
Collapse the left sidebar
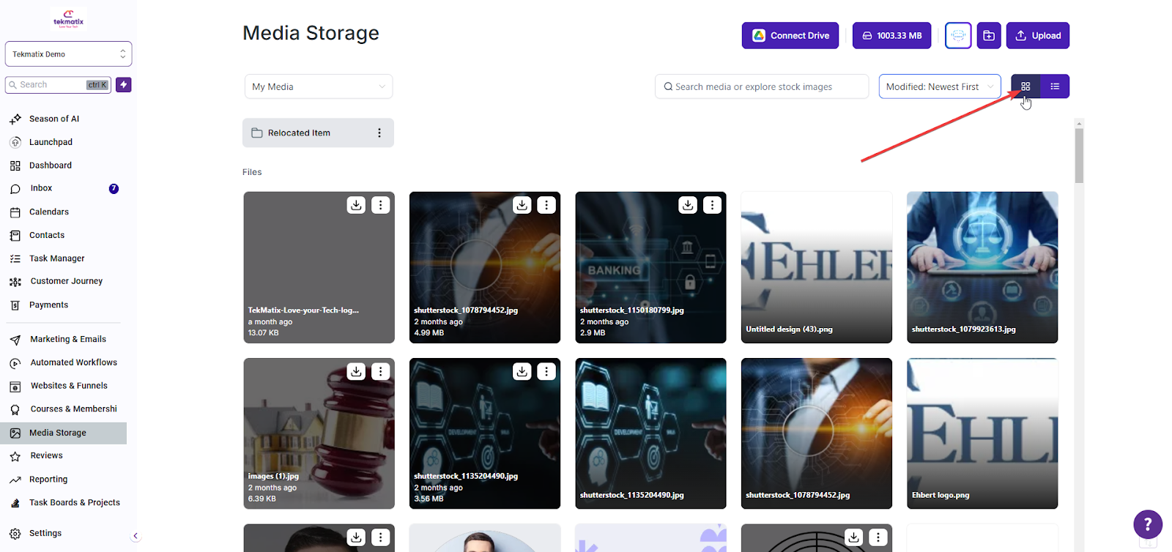click(135, 536)
